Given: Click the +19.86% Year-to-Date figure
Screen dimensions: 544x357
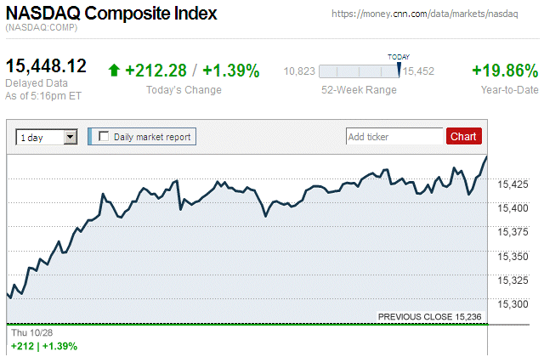Looking at the screenshot, I should tap(504, 71).
